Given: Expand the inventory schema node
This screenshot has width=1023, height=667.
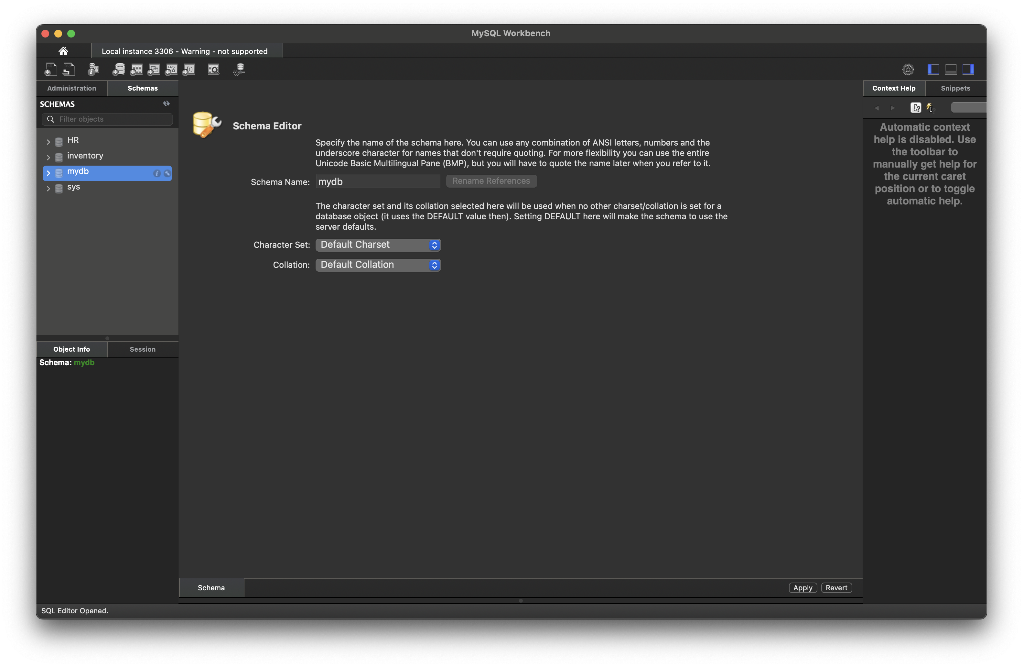Looking at the screenshot, I should pos(48,157).
